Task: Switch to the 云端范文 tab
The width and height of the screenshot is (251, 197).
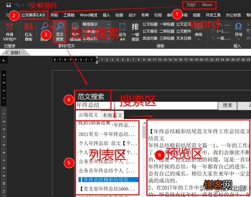Action: coord(88,115)
